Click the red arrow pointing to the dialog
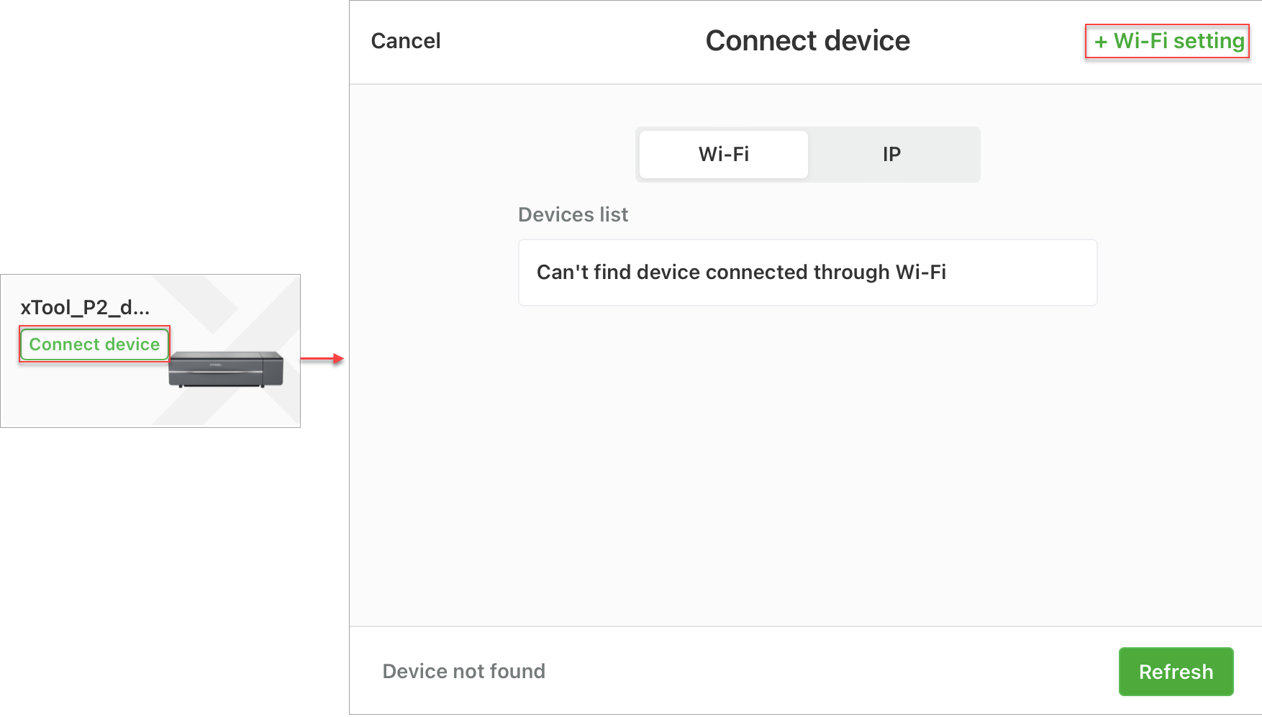The width and height of the screenshot is (1262, 717). point(322,358)
